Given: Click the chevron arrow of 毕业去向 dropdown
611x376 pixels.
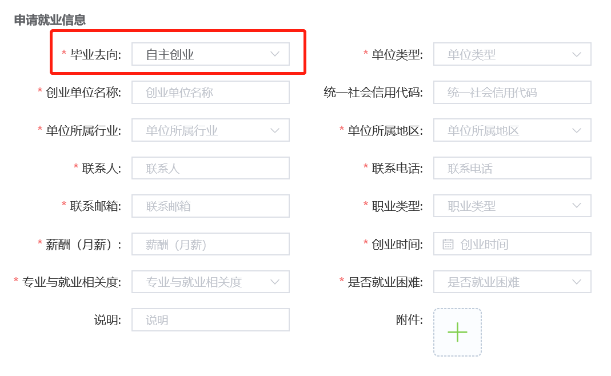Looking at the screenshot, I should click(x=275, y=54).
